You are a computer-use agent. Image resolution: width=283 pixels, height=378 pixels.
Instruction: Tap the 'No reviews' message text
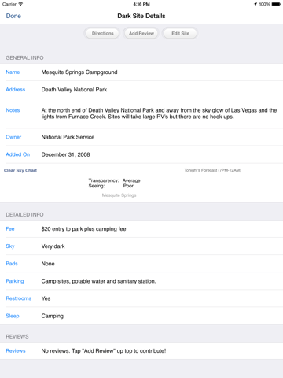pyautogui.click(x=104, y=351)
